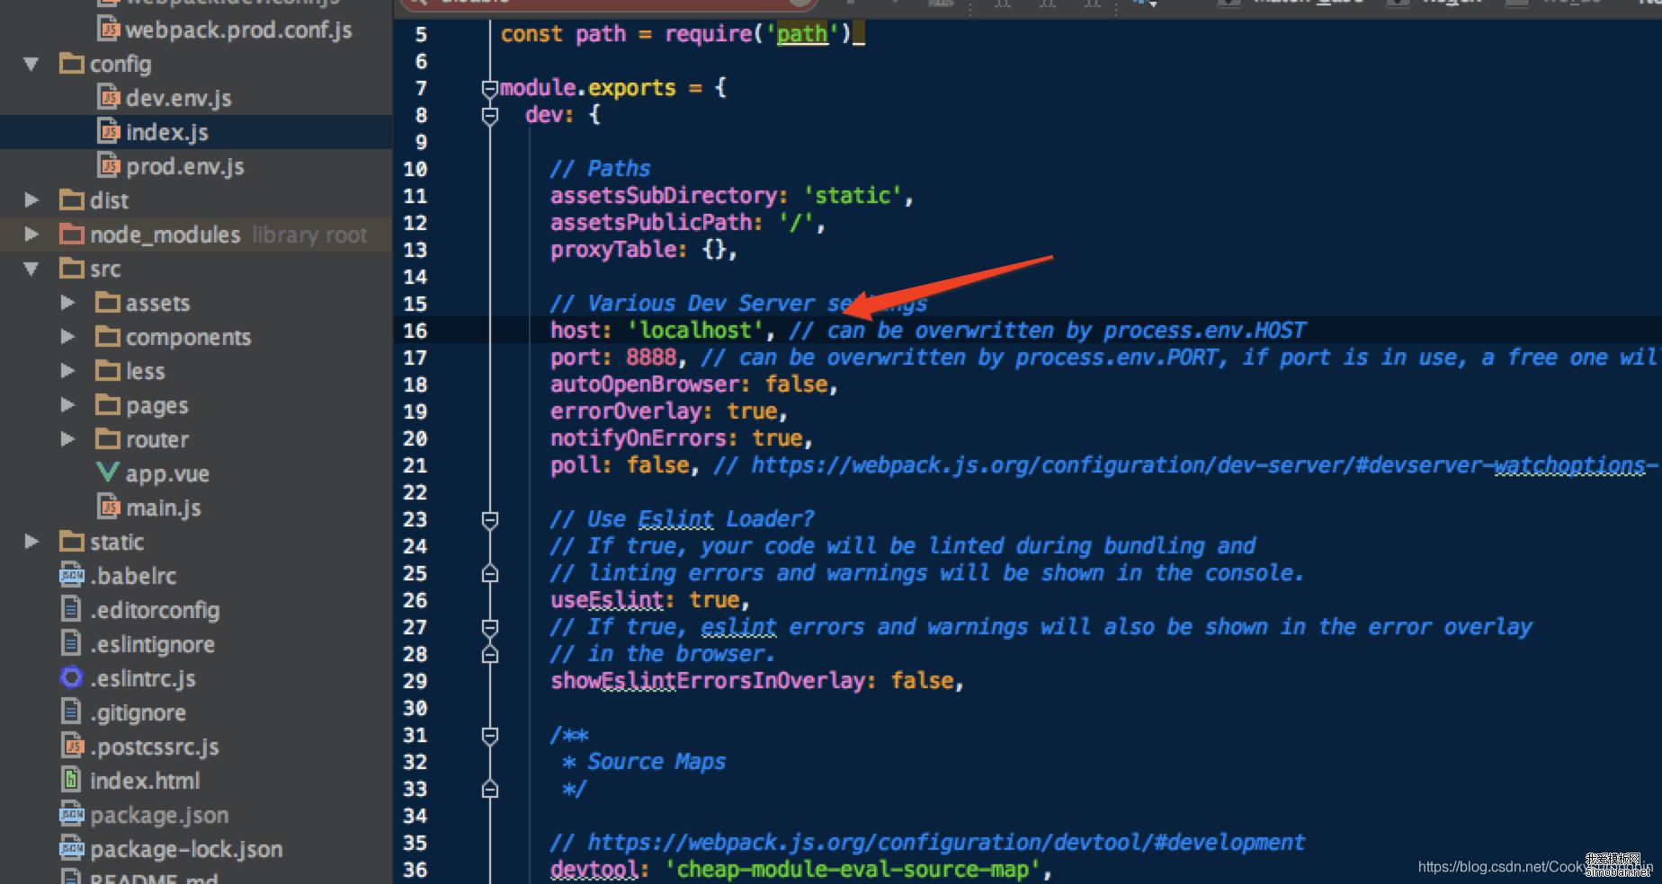Expand the components folder arrow

(x=67, y=337)
